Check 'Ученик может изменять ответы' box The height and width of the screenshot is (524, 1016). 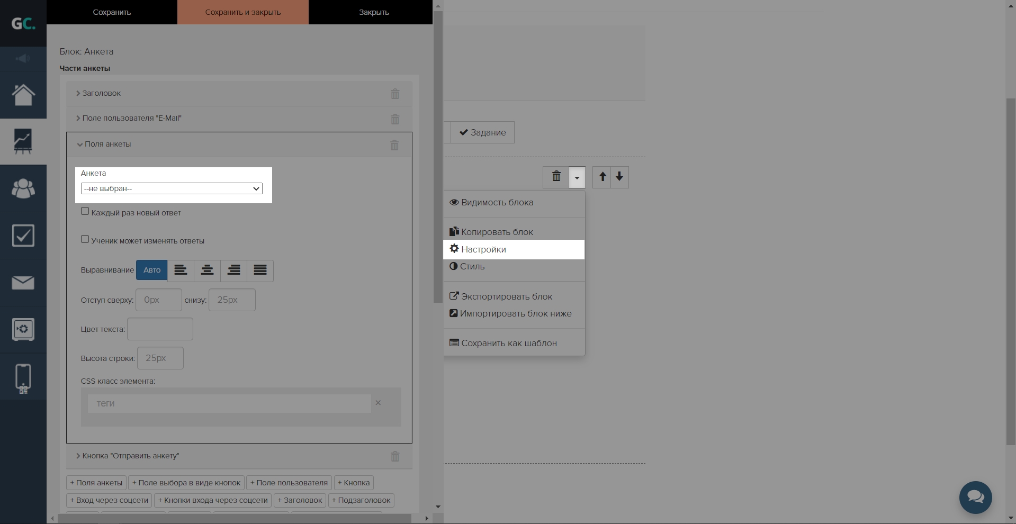click(x=85, y=239)
